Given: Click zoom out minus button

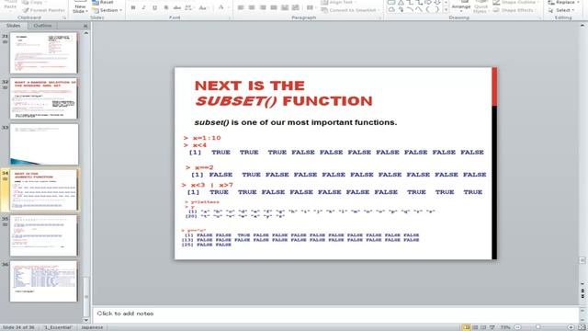Looking at the screenshot, I should pyautogui.click(x=517, y=327).
